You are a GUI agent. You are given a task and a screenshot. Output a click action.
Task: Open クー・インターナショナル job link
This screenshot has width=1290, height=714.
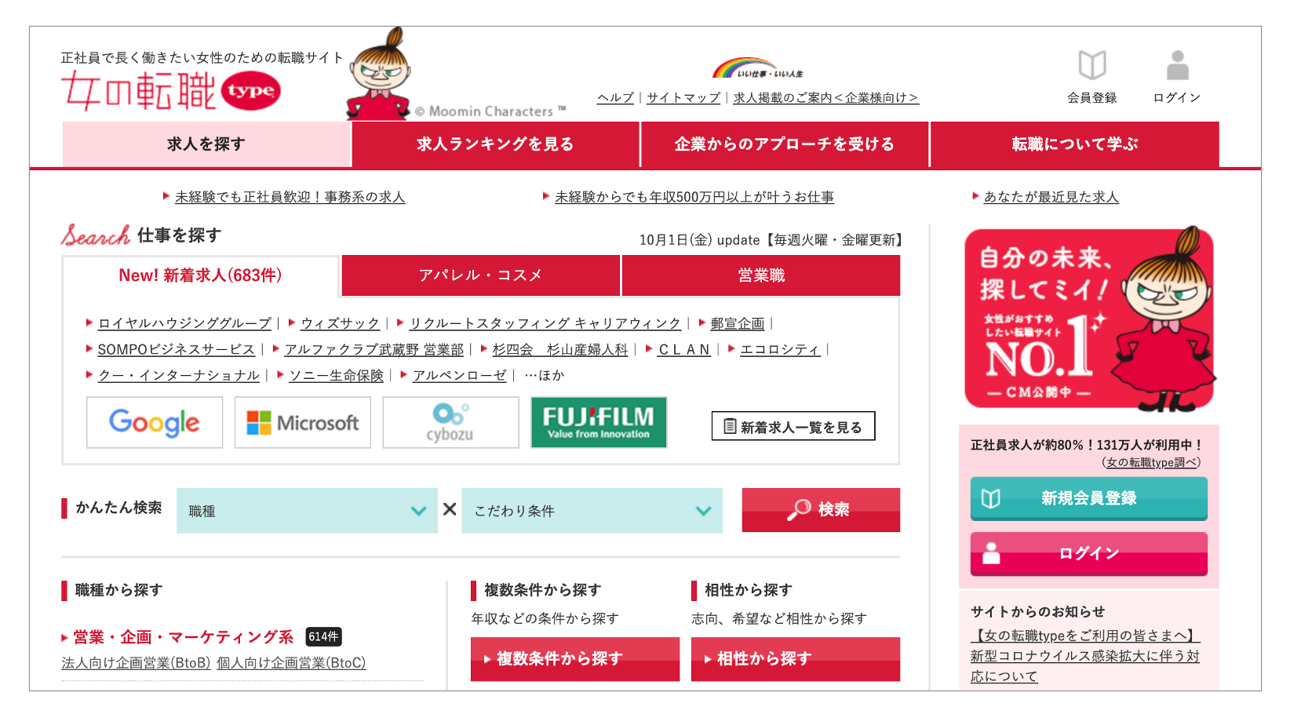click(x=179, y=375)
